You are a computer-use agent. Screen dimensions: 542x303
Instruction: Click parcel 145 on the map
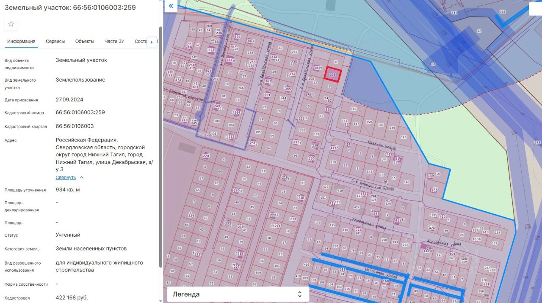(x=354, y=109)
